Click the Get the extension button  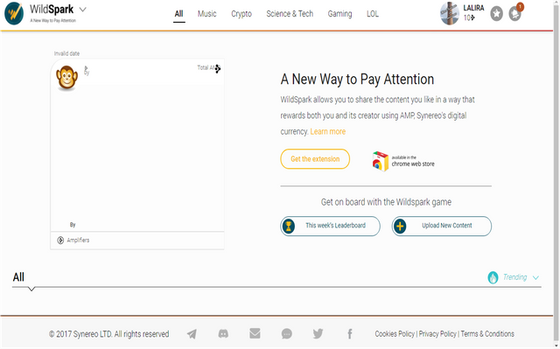(315, 159)
